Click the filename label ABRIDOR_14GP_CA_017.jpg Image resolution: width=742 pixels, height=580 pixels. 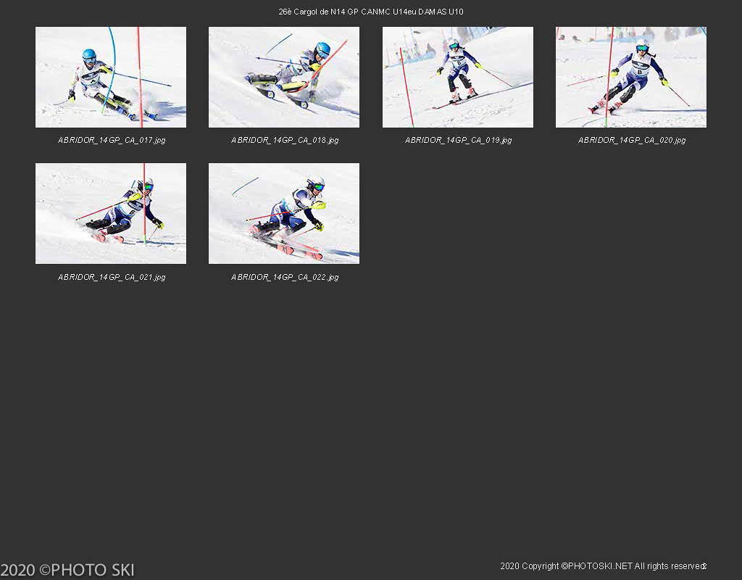(112, 140)
